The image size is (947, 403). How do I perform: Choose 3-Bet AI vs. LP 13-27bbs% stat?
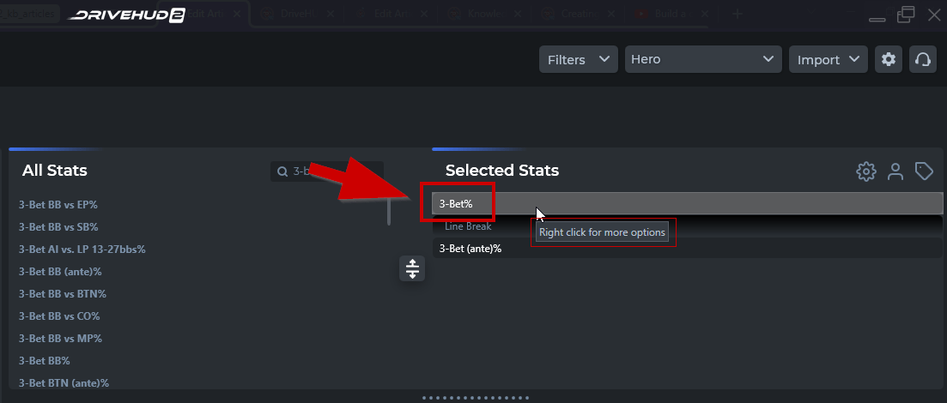[82, 250]
